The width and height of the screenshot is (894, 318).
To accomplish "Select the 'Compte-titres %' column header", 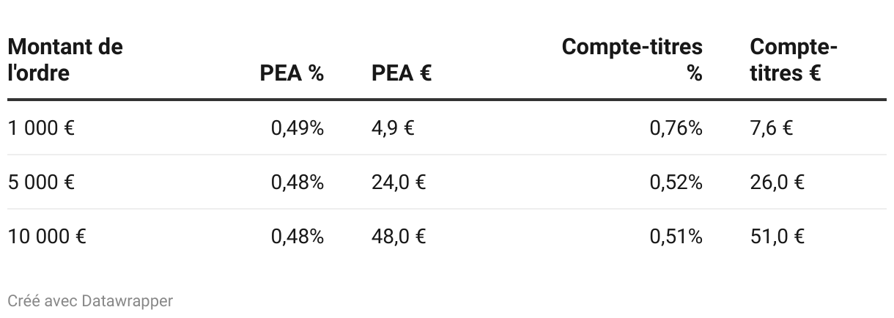I will (632, 60).
